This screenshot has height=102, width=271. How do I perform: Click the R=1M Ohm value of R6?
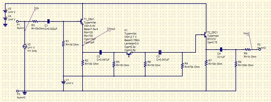click(154, 65)
